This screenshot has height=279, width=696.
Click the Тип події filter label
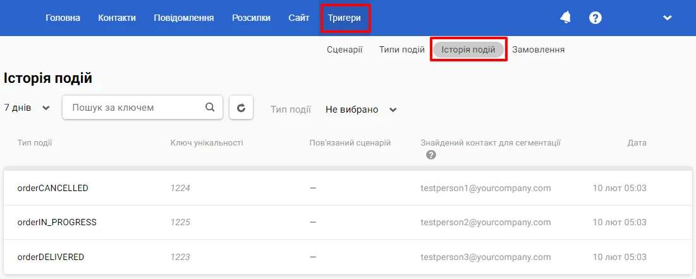click(291, 109)
